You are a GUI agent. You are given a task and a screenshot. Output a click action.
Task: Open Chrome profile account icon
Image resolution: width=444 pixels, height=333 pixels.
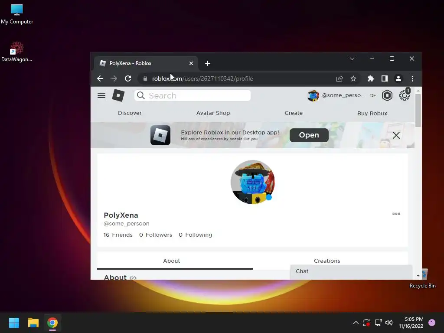click(398, 78)
